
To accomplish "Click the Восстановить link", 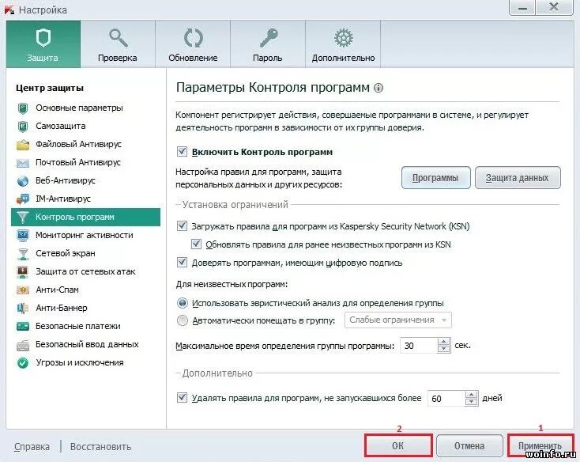I will 100,446.
